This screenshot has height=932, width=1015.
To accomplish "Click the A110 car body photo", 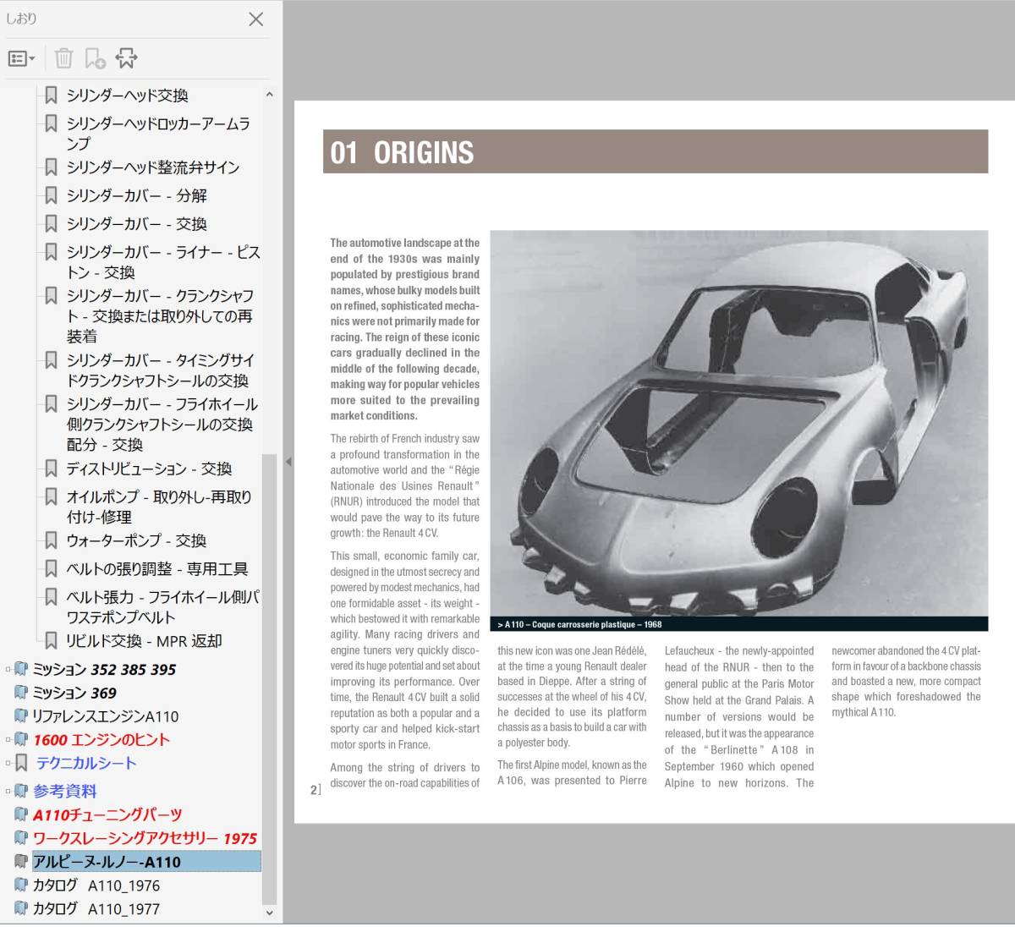I will point(738,423).
